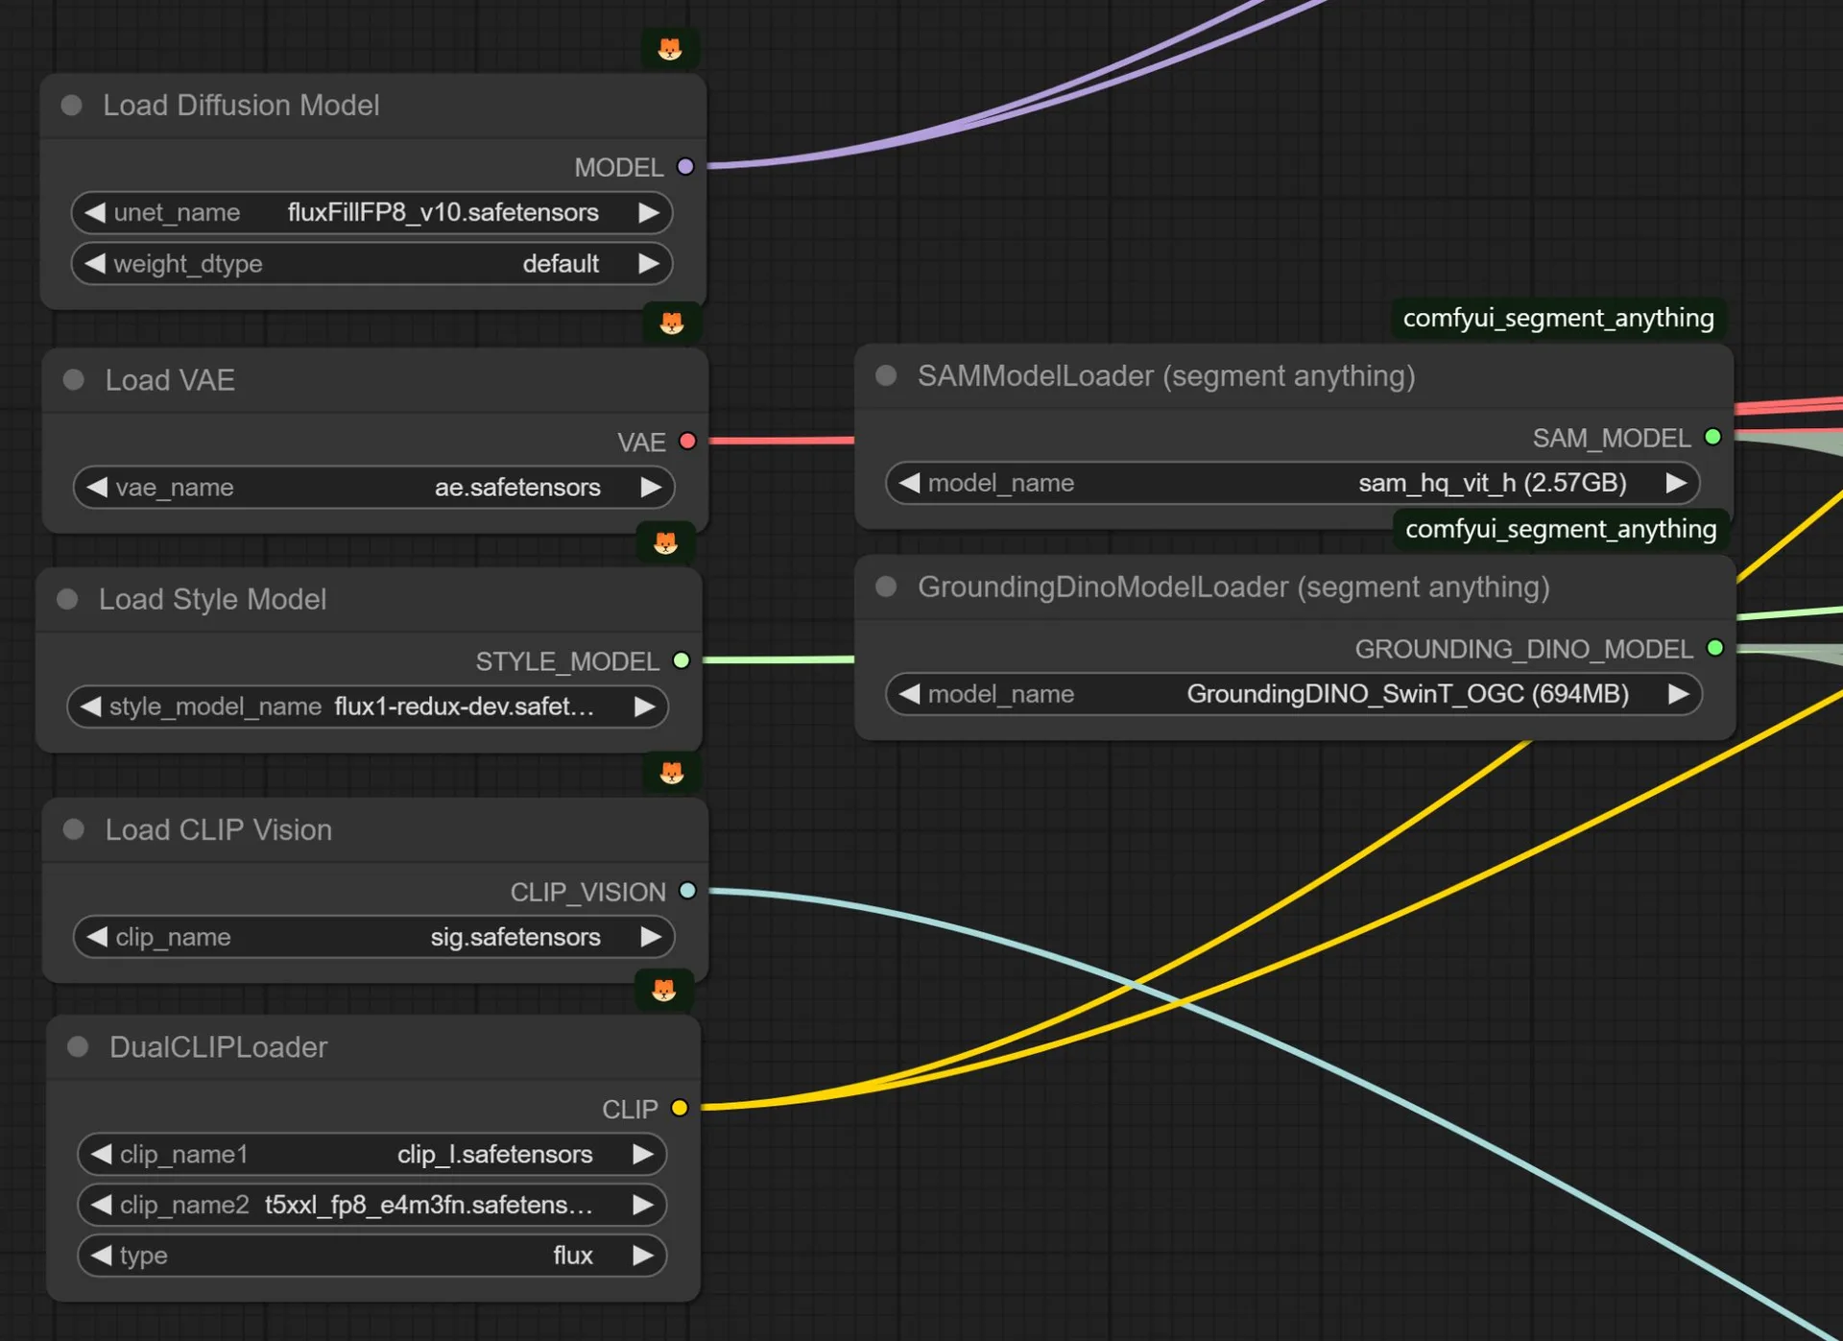Image resolution: width=1843 pixels, height=1341 pixels.
Task: Click the fox badge above Load VAE node
Action: tap(672, 323)
